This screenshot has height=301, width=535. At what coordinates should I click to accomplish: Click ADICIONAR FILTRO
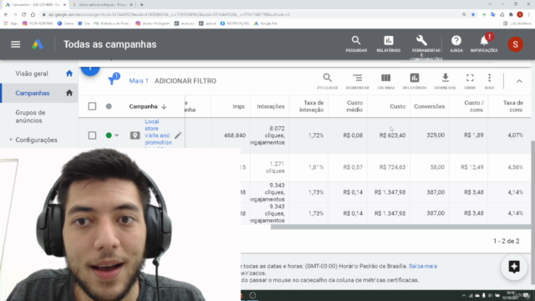point(186,81)
